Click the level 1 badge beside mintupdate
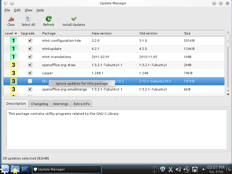The image size is (232, 174). click(x=13, y=49)
